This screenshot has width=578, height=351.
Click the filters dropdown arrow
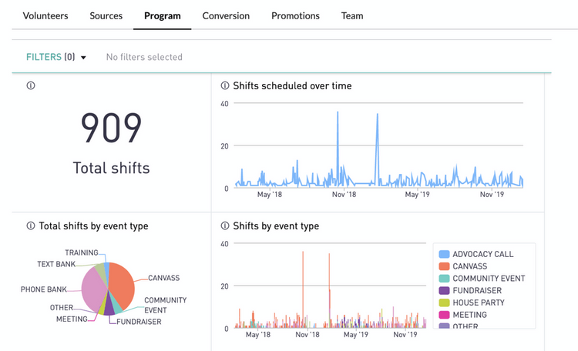point(83,58)
